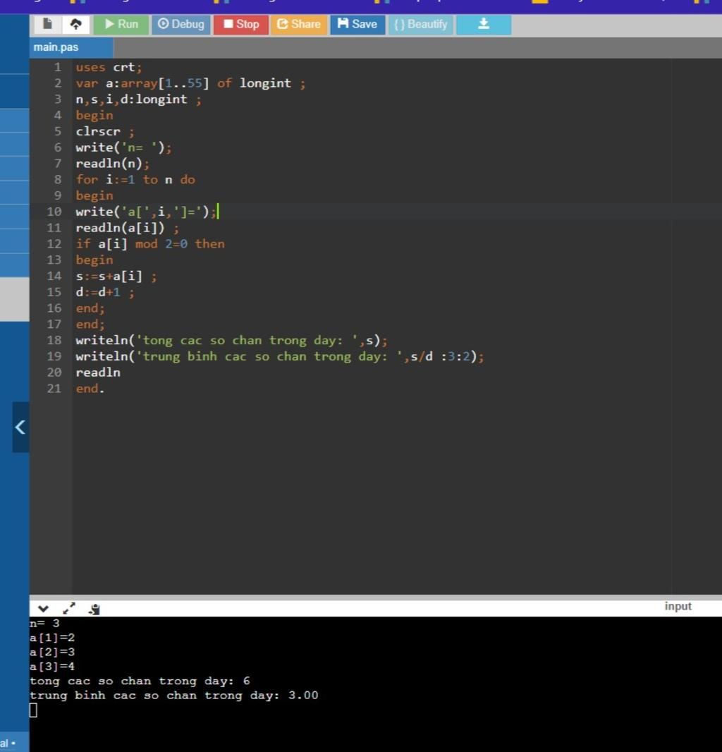Click the 'clrscr' line
Screen dimensions: 722x752
tap(105, 131)
